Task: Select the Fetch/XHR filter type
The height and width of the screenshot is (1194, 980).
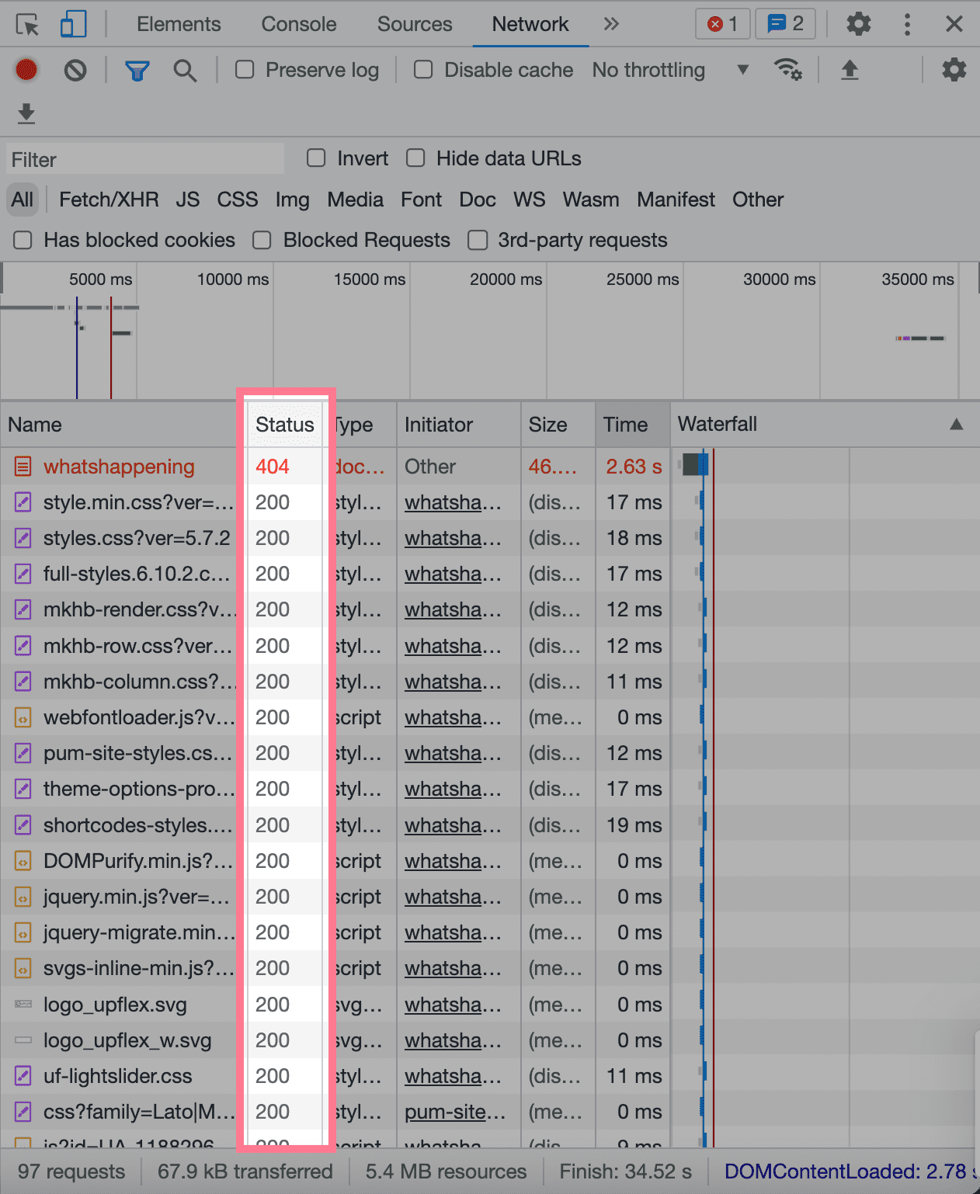Action: [x=109, y=200]
